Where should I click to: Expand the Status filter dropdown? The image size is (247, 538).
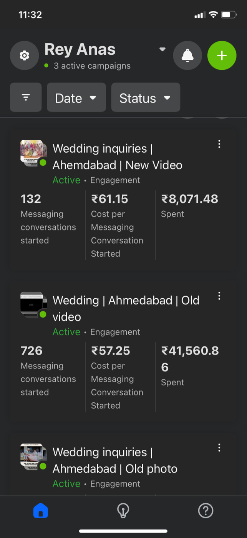146,98
